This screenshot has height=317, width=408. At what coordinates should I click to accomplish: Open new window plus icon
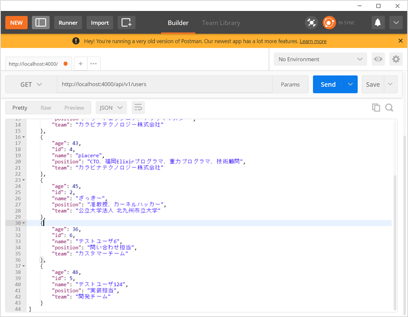click(127, 22)
